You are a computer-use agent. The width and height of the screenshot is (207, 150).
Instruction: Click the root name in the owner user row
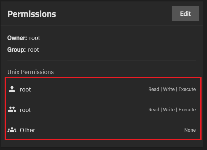[x=25, y=89]
